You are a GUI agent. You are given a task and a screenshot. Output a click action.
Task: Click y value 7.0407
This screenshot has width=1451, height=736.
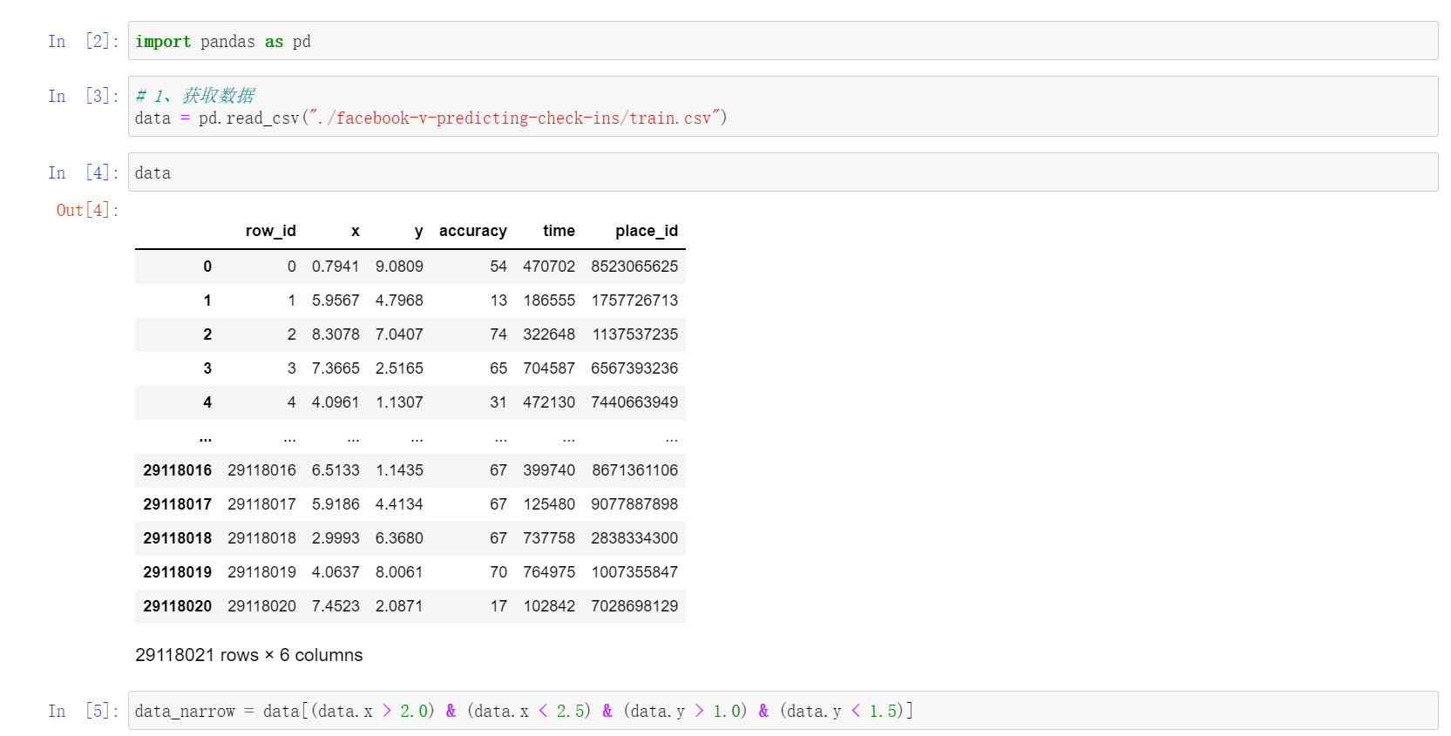click(x=399, y=334)
